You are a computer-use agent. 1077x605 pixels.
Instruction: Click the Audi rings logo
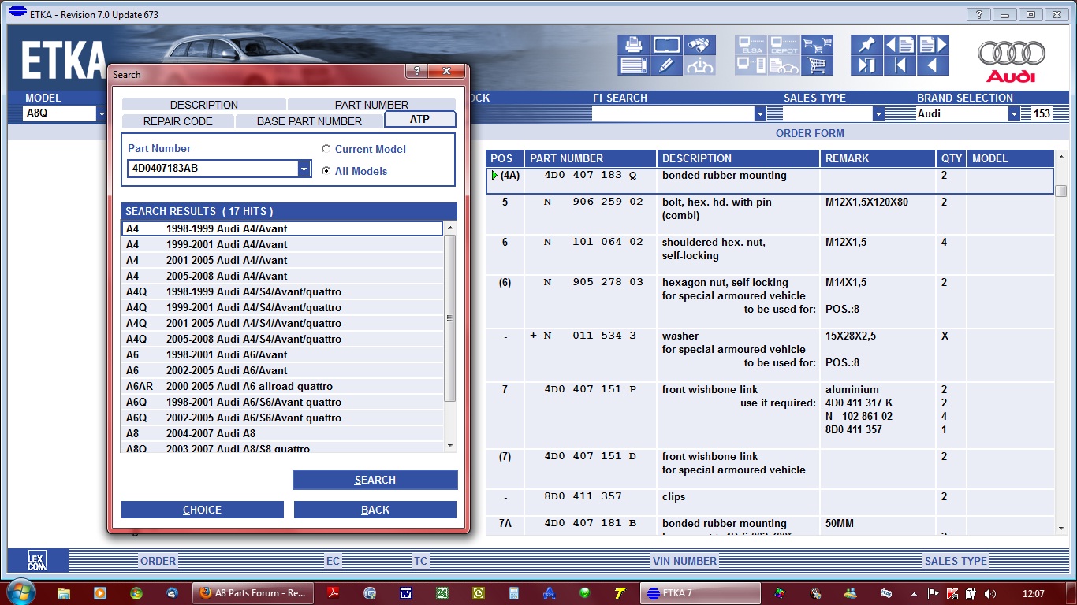point(1012,54)
